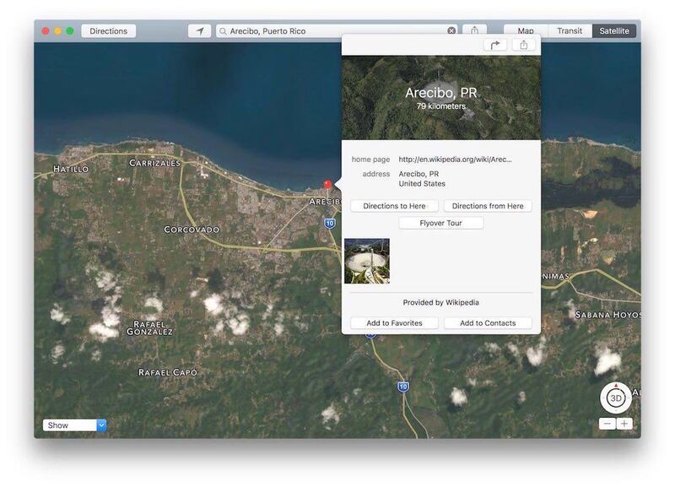Open the Directions panel
The image size is (675, 487).
tap(108, 31)
